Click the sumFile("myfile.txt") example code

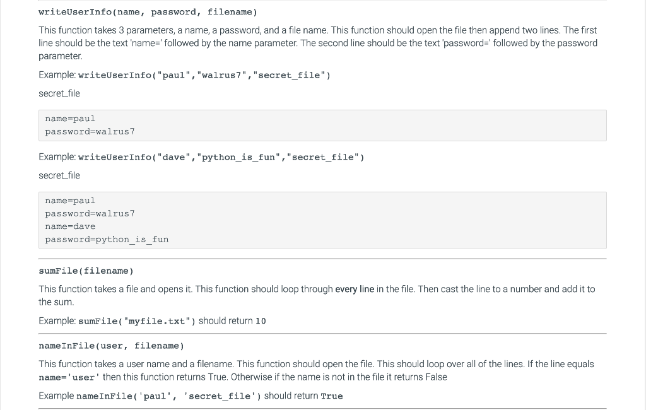click(137, 321)
